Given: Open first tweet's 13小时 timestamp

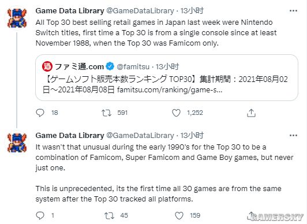Looking at the screenshot, I should (192, 11).
